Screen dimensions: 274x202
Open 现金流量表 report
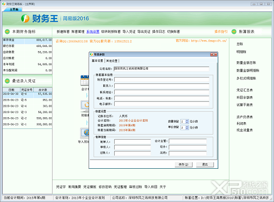245,130
